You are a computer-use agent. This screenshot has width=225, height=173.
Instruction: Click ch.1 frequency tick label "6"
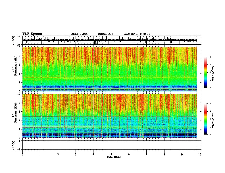click(x=20, y=65)
